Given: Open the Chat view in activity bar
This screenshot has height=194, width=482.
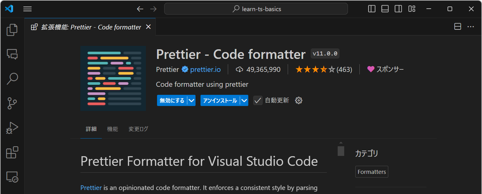Looking at the screenshot, I should 12,54.
